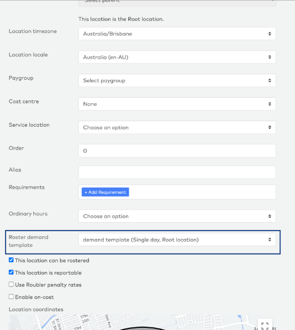Screen dimensions: 295x330
Task: Click the Ordinary hours selector arrows
Action: pyautogui.click(x=269, y=216)
